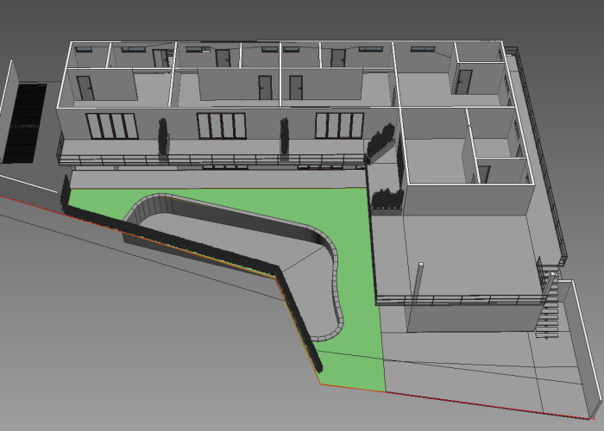Click the door in the far-left room
This screenshot has width=604, height=431.
[x=86, y=89]
